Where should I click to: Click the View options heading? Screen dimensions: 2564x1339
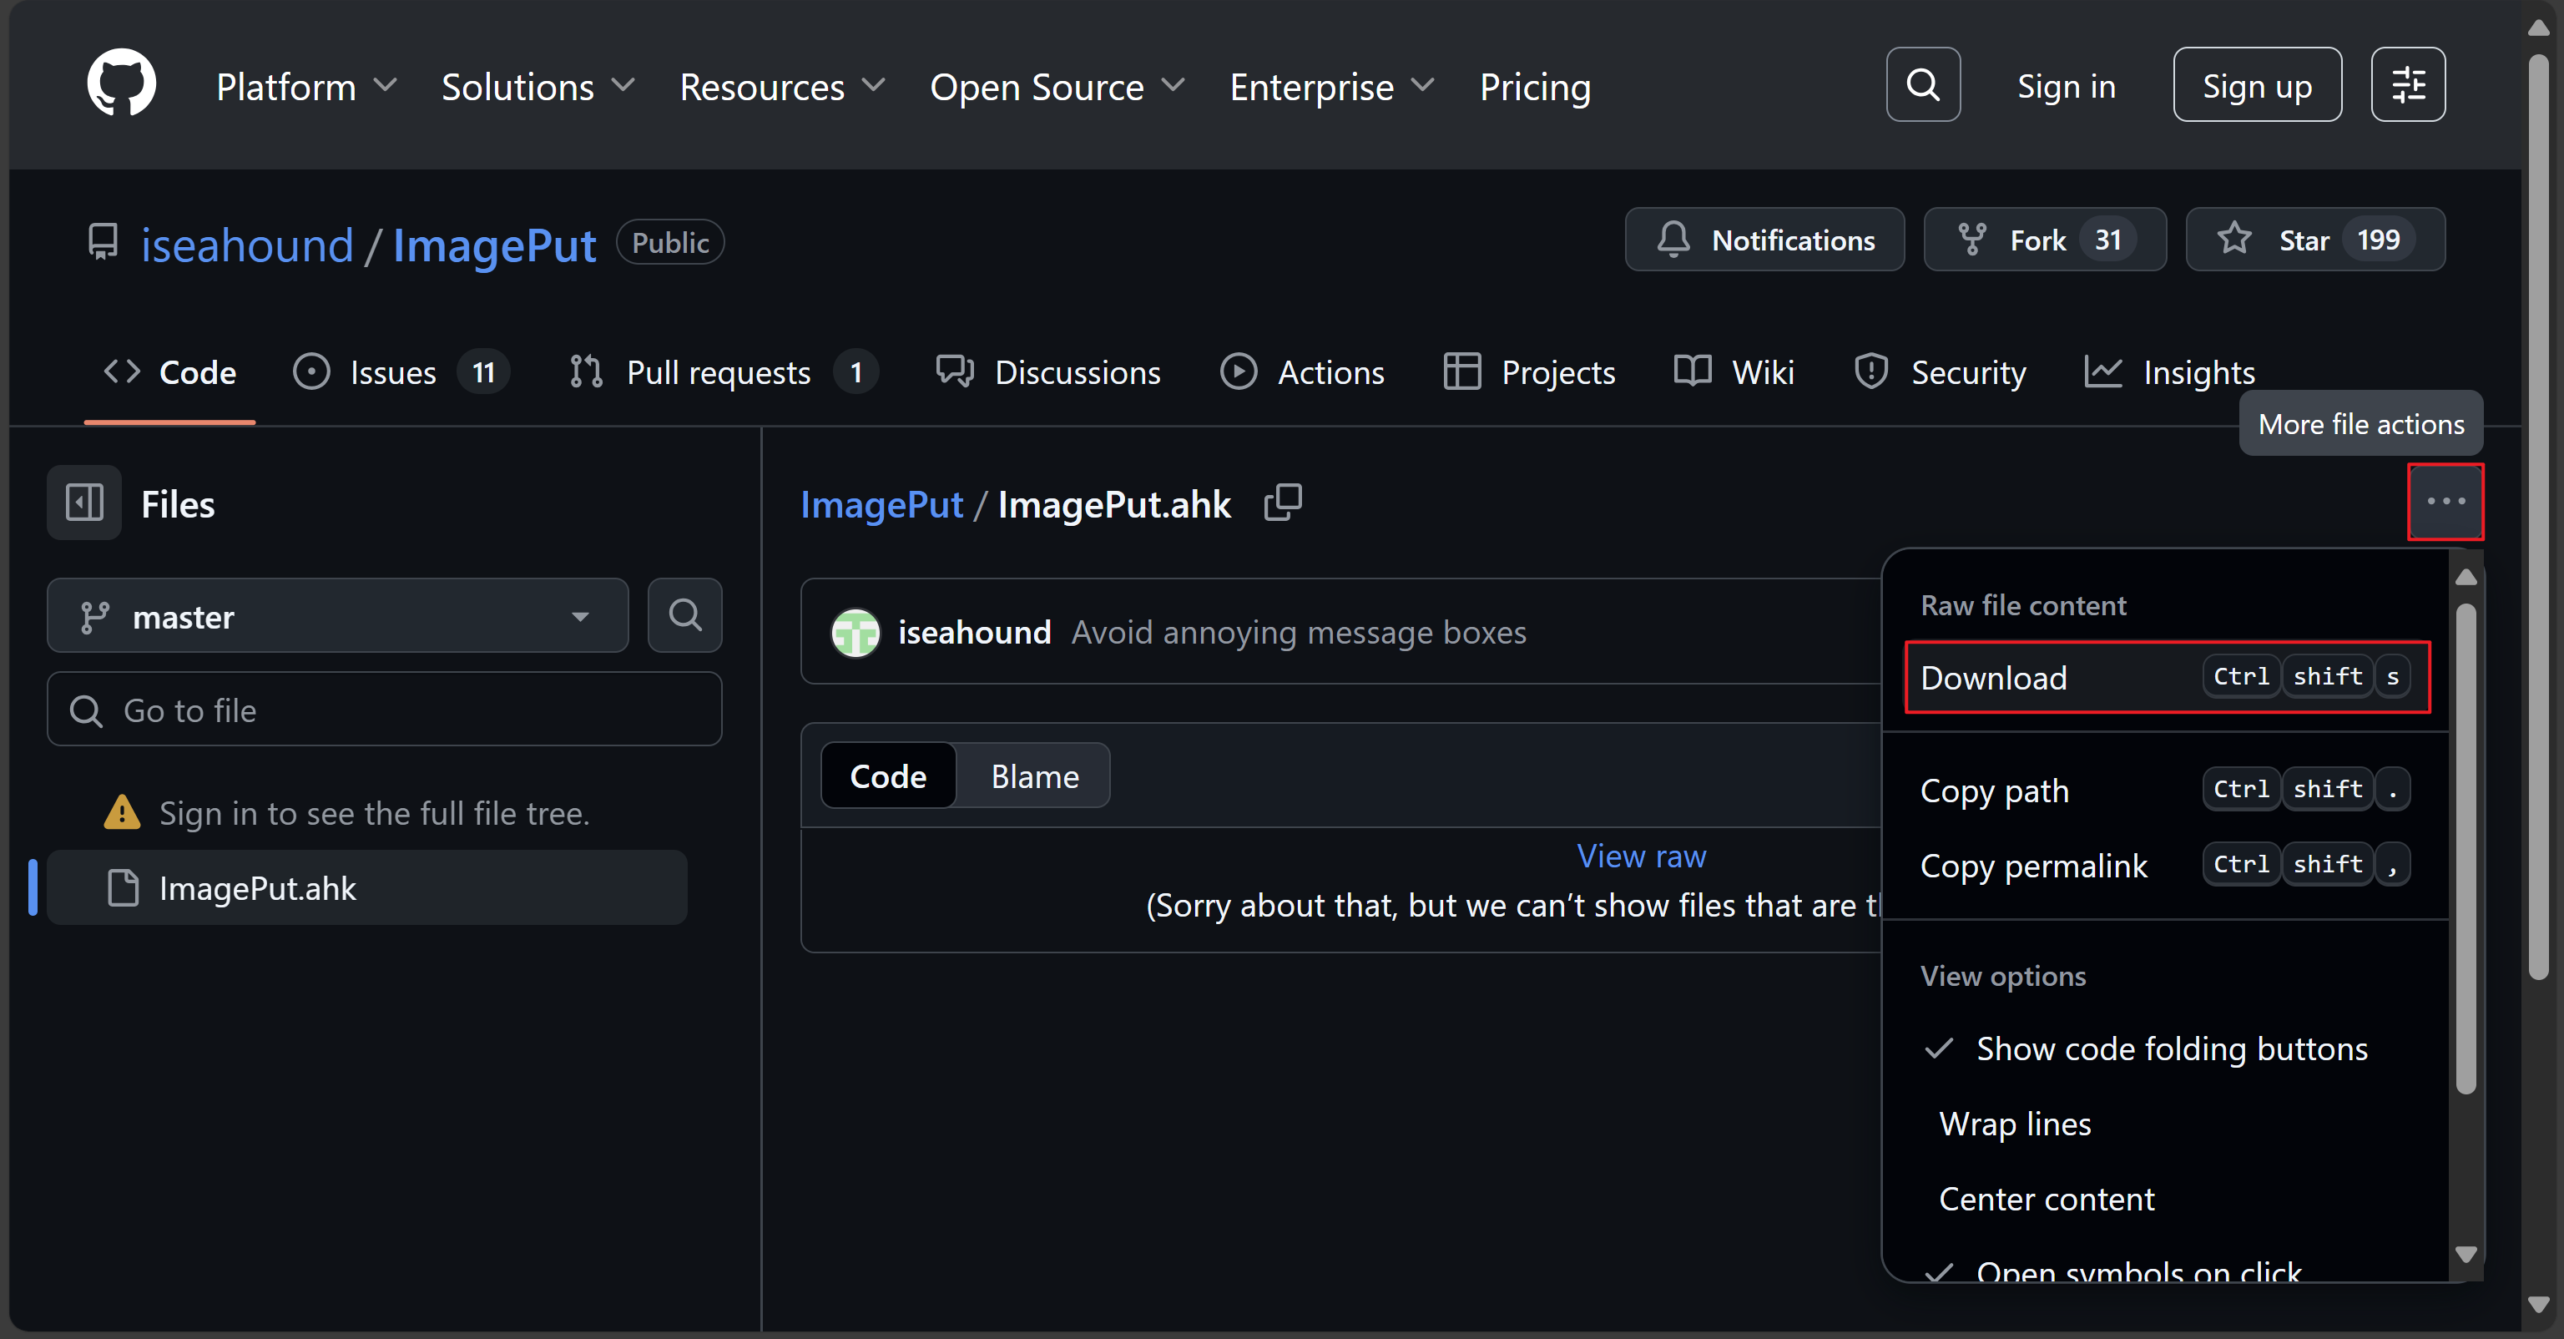pyautogui.click(x=2002, y=976)
